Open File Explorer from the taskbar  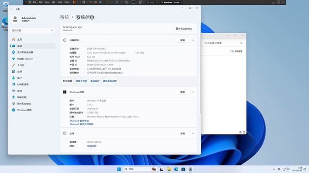tap(169, 169)
